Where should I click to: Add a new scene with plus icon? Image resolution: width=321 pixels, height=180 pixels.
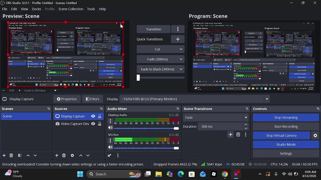pyautogui.click(x=4, y=155)
